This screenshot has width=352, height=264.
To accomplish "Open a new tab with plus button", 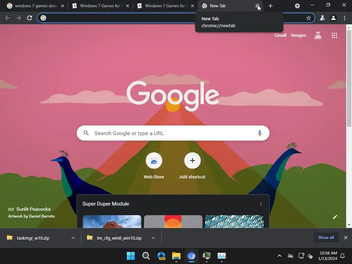I will [271, 6].
